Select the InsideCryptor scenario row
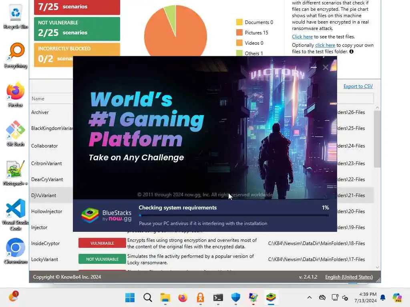 pyautogui.click(x=202, y=243)
